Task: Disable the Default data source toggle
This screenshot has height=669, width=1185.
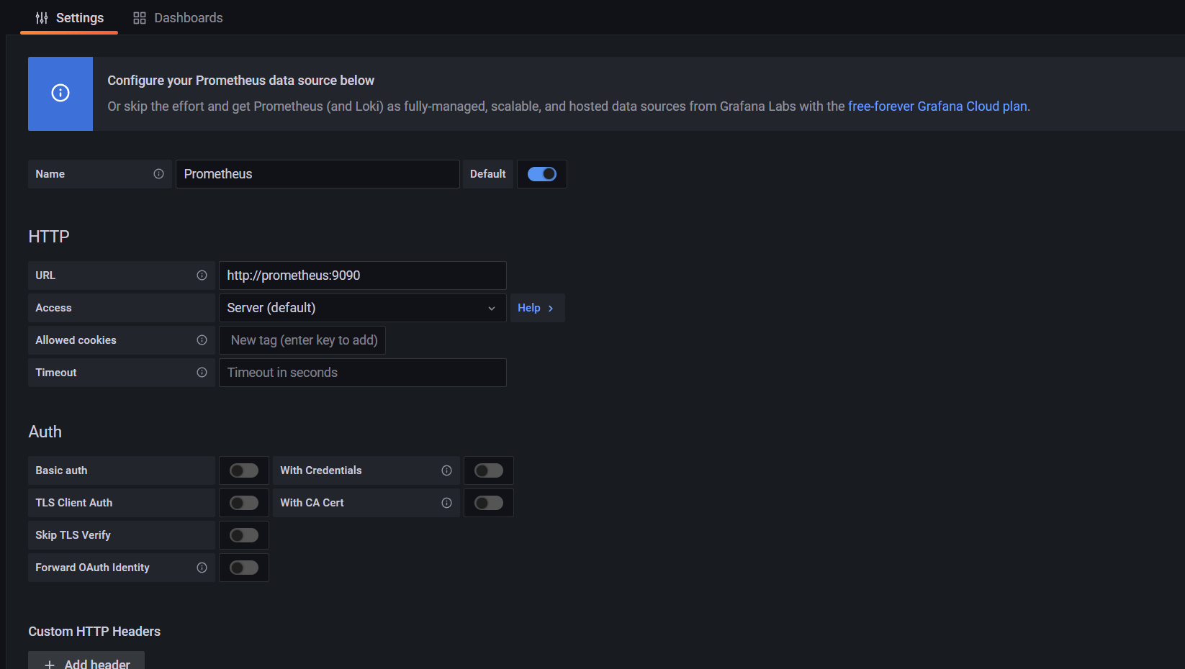Action: coord(542,174)
